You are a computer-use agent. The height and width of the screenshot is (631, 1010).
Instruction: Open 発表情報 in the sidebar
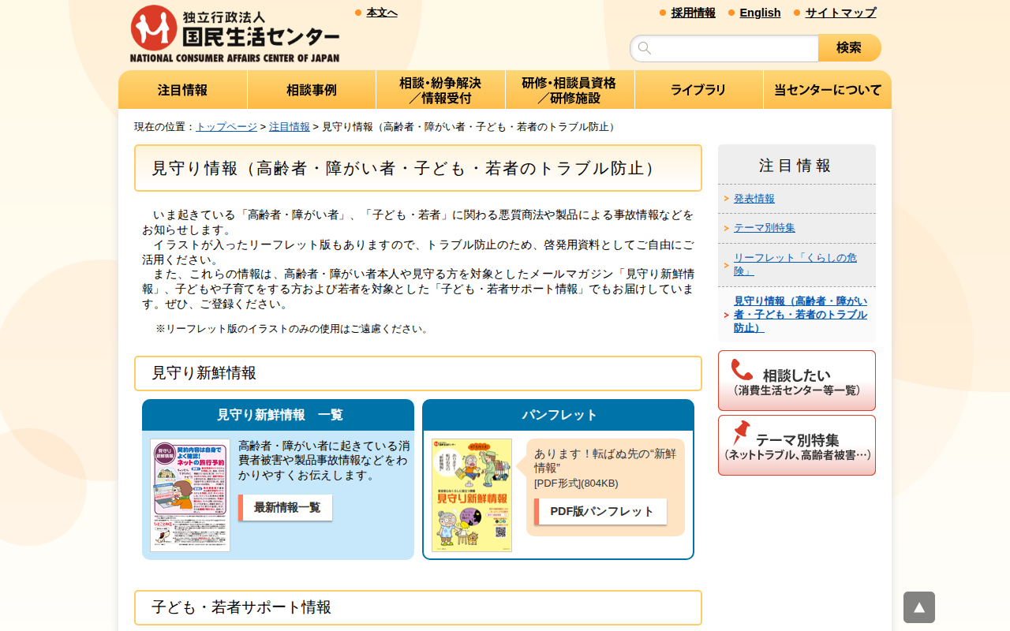click(754, 199)
